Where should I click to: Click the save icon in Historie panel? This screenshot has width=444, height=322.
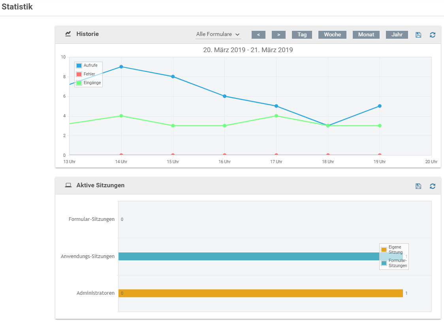tap(418, 35)
